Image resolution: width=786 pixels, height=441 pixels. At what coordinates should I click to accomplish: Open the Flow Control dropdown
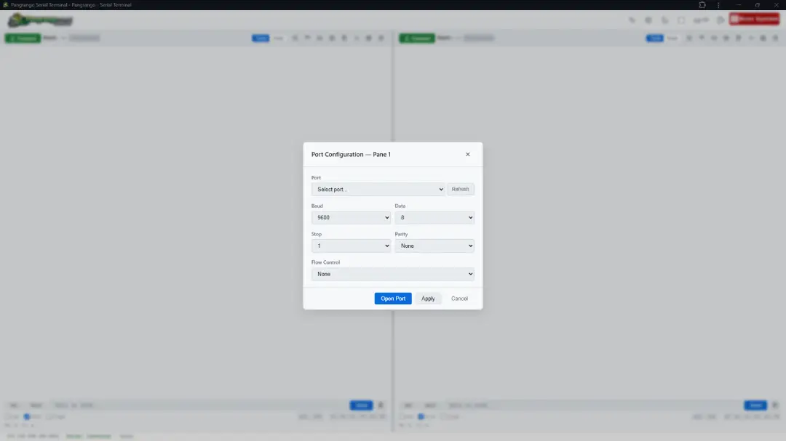coord(392,274)
